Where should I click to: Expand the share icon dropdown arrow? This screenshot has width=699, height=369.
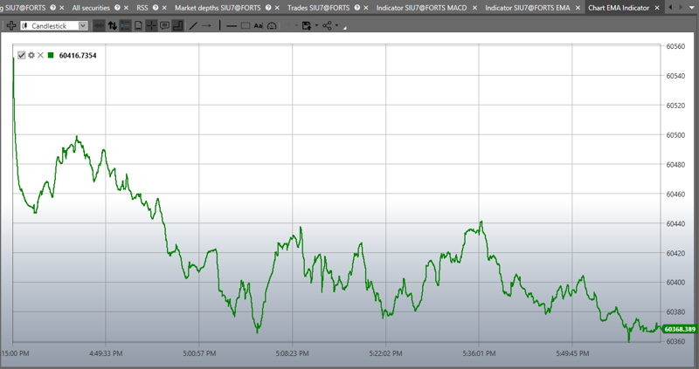point(338,26)
